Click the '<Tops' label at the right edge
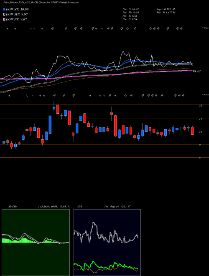Image resolution: width=209 pixels, height=276 pixels. tap(205, 28)
